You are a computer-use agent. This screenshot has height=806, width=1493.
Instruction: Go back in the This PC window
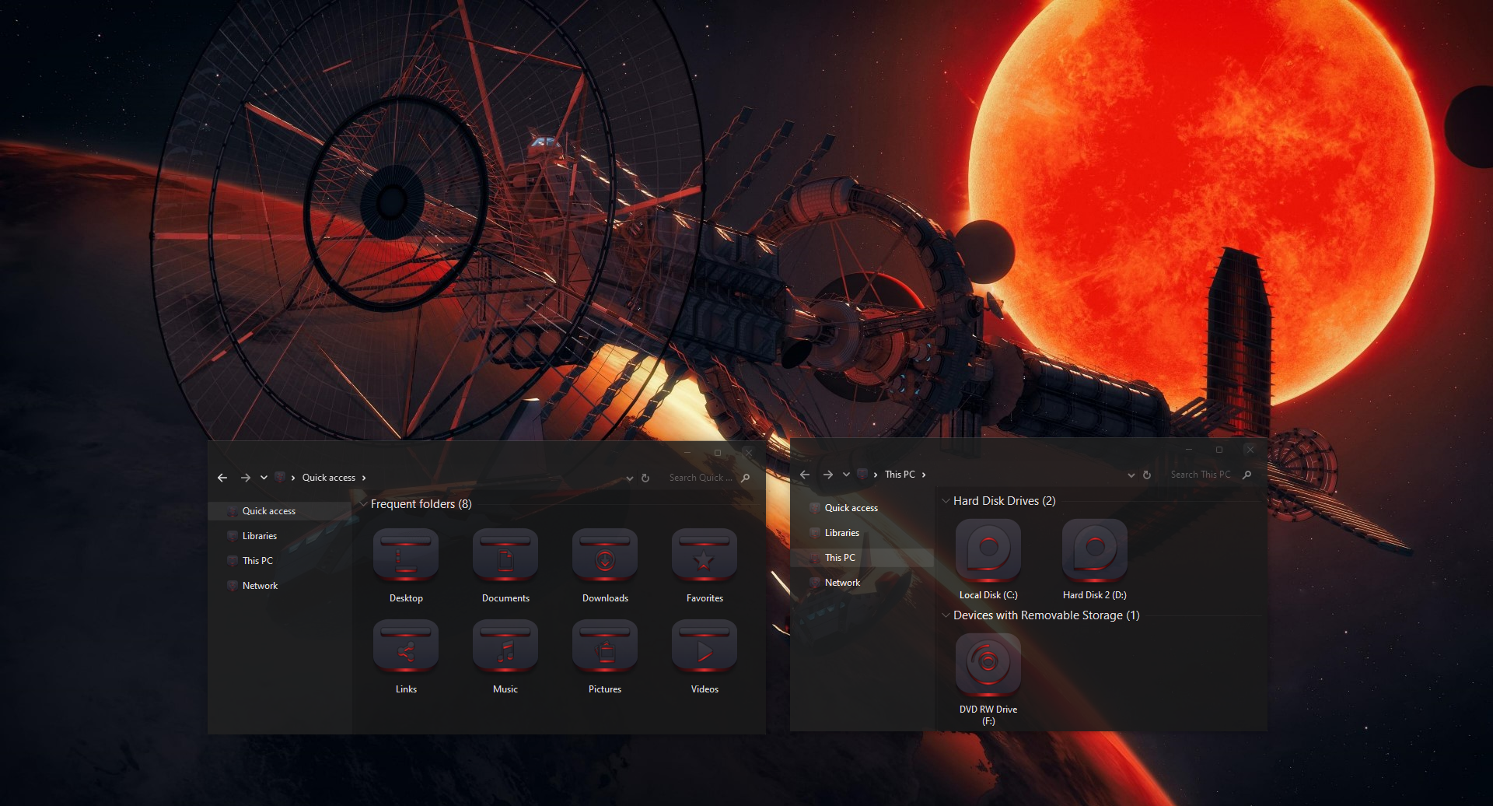(x=805, y=475)
